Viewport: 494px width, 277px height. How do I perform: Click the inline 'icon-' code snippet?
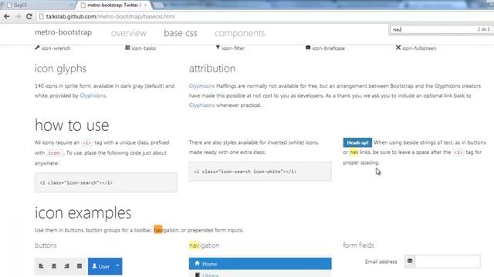(55, 153)
